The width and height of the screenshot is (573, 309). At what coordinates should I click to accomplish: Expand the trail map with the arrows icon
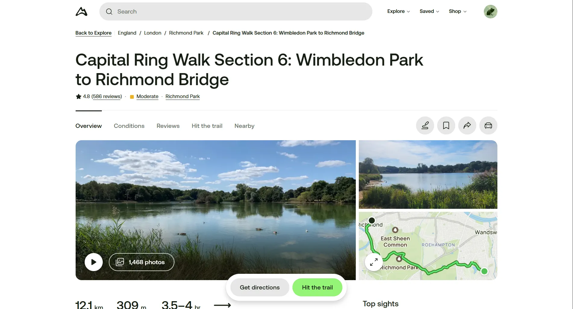coord(373,262)
